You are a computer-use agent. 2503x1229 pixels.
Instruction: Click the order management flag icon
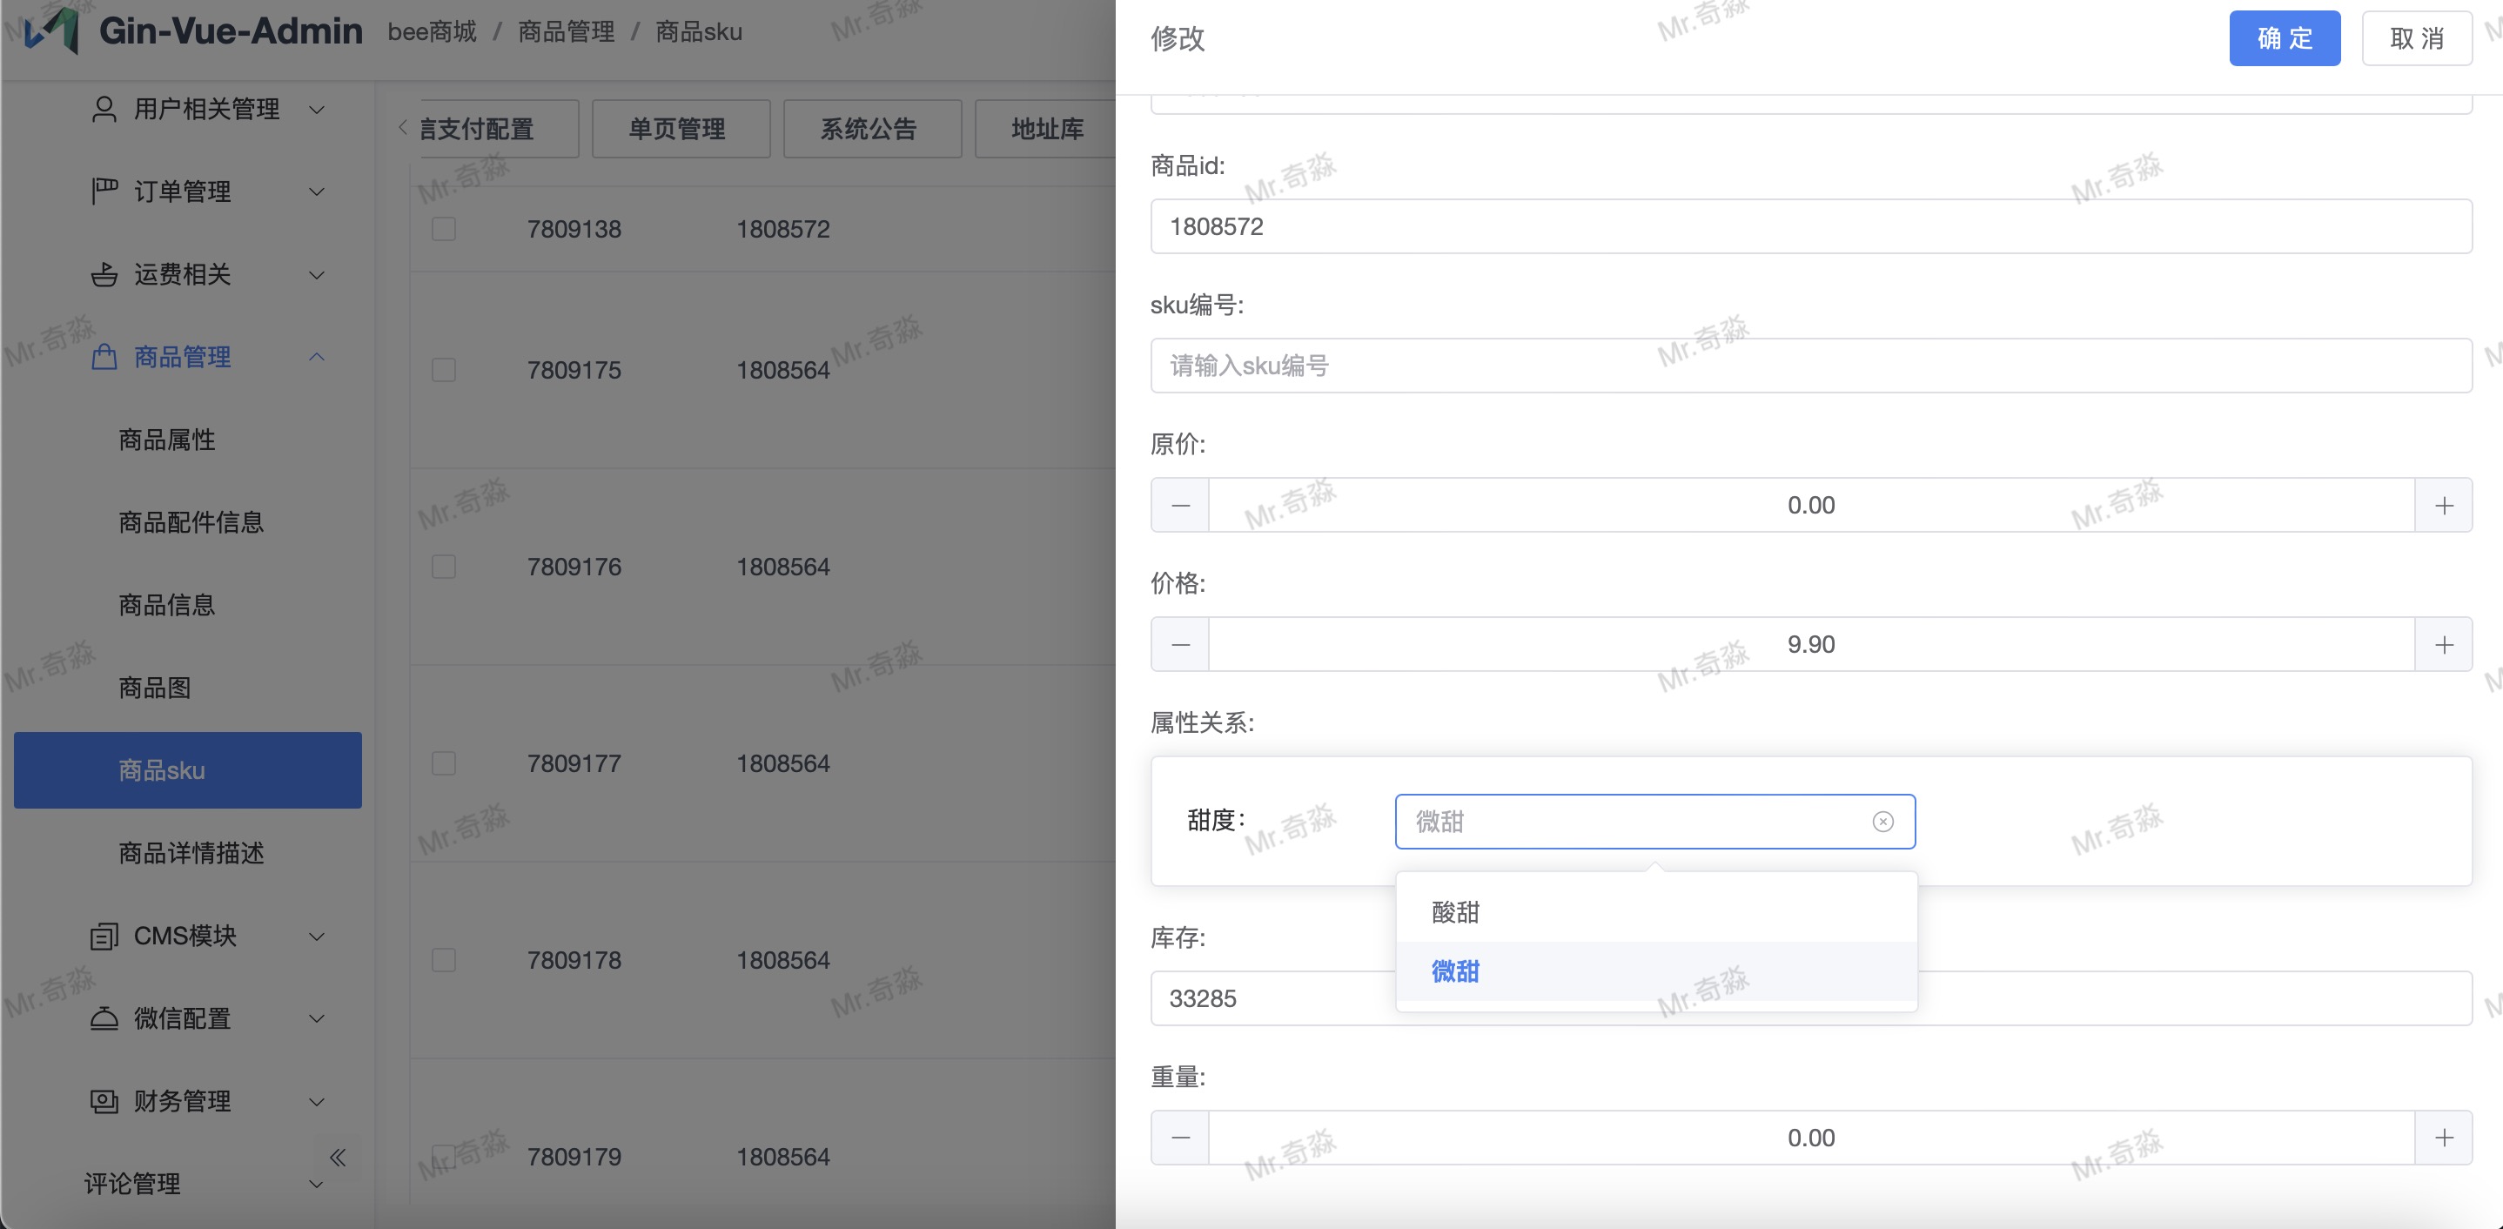tap(104, 191)
